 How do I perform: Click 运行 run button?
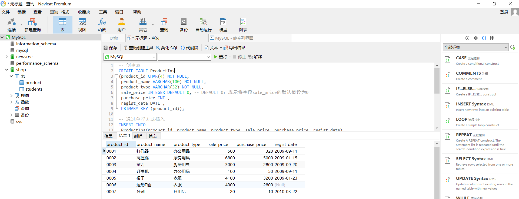point(221,57)
